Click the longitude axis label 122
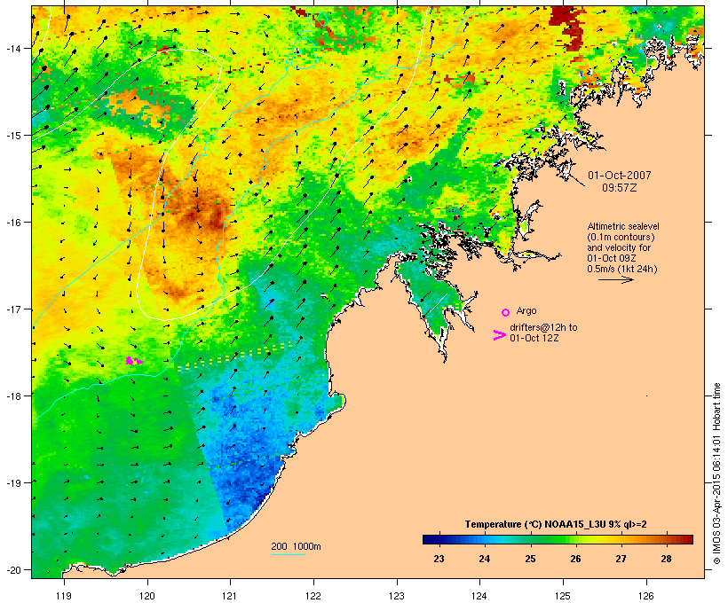This screenshot has width=728, height=603. pyautogui.click(x=313, y=596)
